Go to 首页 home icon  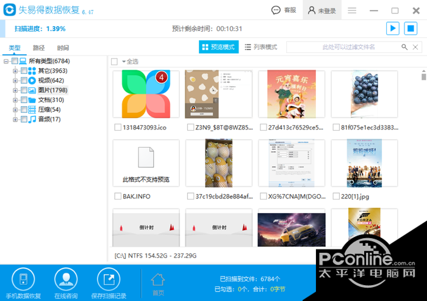(x=158, y=280)
